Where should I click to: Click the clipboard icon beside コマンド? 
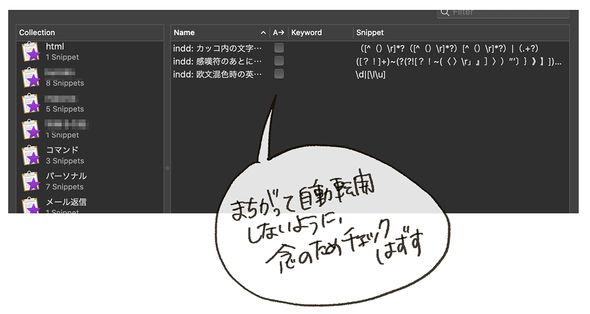30,155
